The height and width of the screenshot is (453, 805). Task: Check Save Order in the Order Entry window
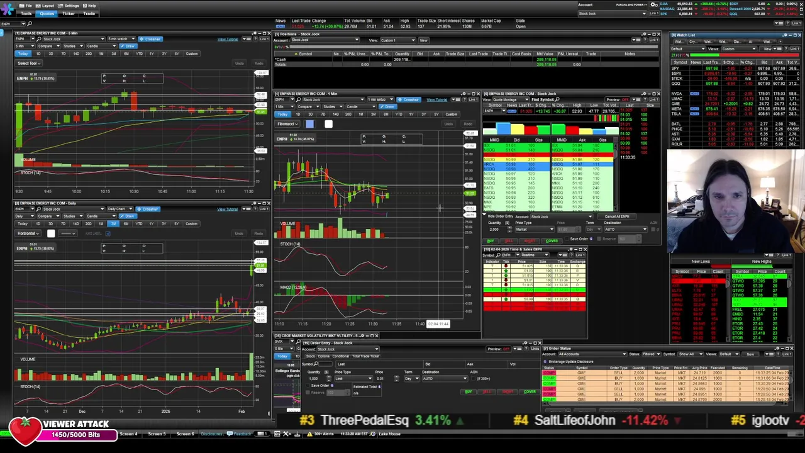[308, 386]
